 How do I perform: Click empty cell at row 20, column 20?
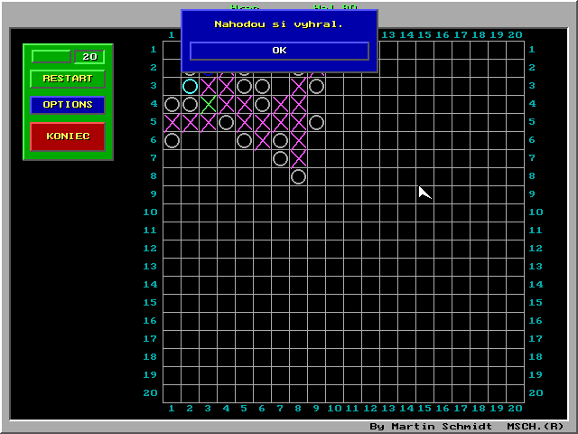point(515,393)
